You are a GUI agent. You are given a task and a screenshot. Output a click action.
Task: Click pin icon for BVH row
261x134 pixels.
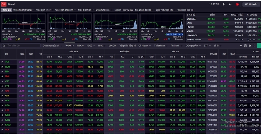[2, 77]
